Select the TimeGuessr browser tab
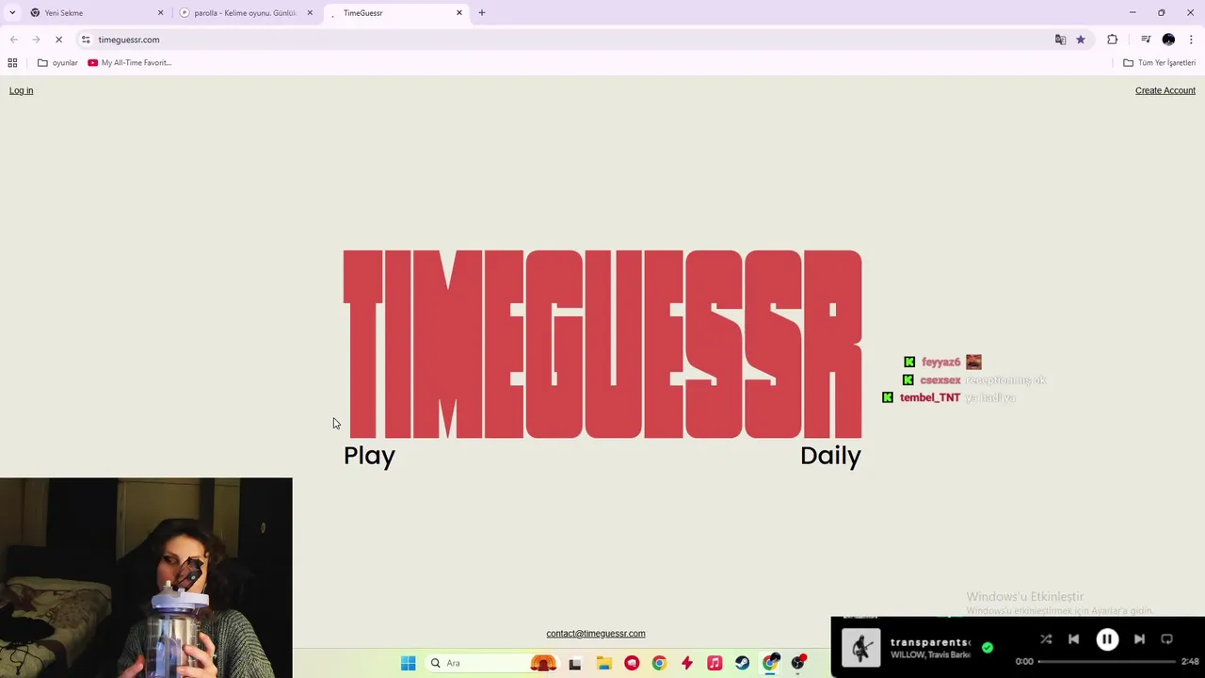1205x678 pixels. point(395,13)
